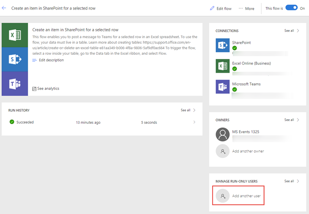The width and height of the screenshot is (309, 214).
Task: Click the Excel tile icon in flow header
Action: 14,35
